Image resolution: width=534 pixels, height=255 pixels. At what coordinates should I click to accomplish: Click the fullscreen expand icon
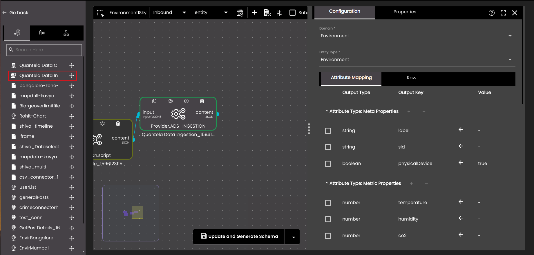(503, 13)
